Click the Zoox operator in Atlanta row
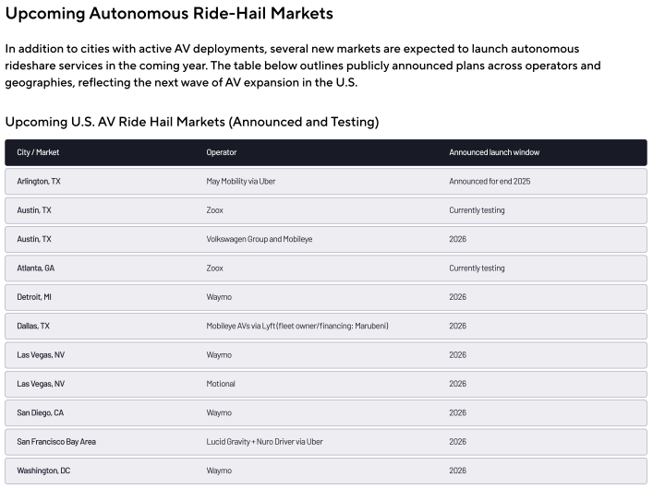 click(x=215, y=268)
